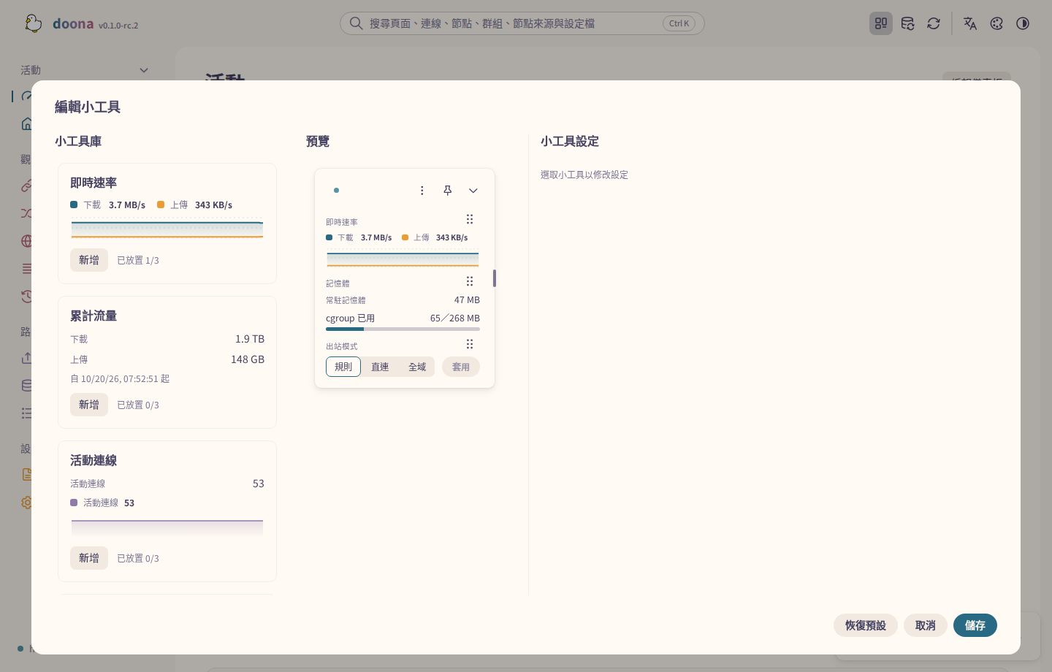Click the 47 MB resident memory value

[467, 300]
